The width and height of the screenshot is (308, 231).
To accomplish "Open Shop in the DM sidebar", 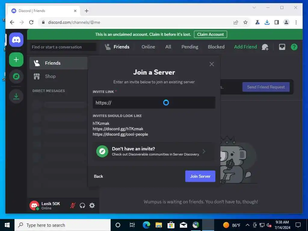I will point(58,76).
